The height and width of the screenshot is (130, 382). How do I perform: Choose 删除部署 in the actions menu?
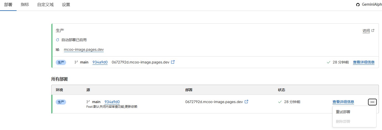343,121
